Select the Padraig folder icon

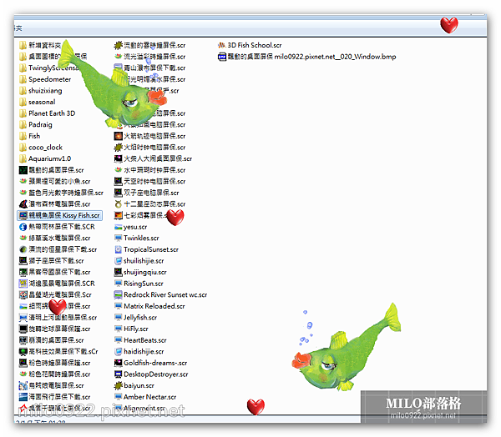(x=23, y=124)
